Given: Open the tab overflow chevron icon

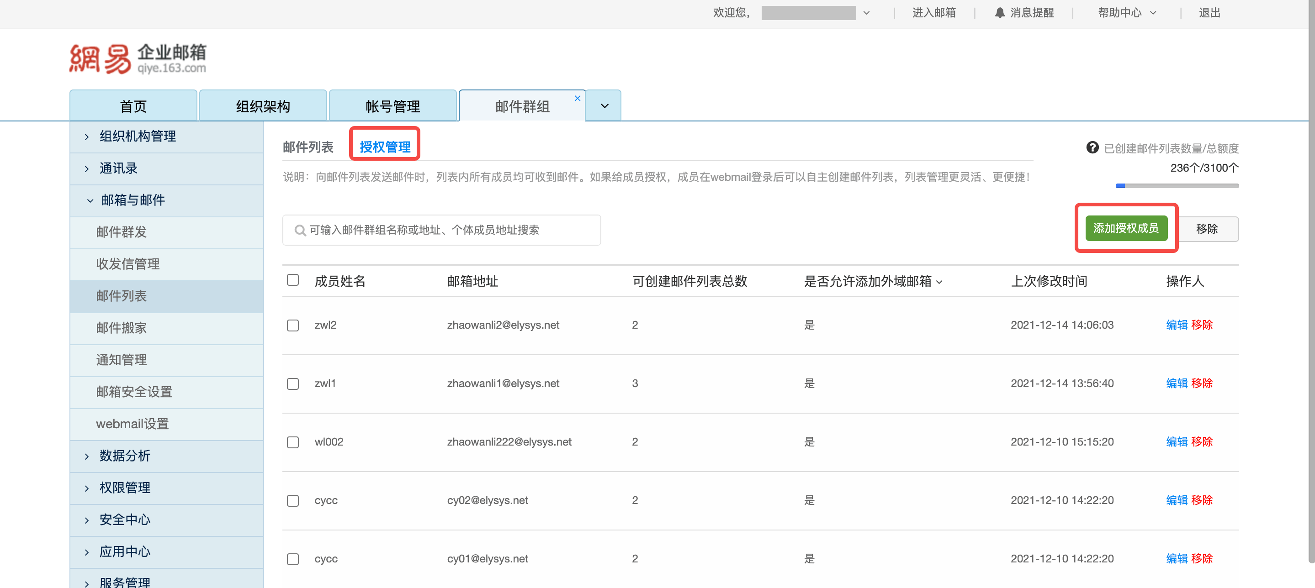Looking at the screenshot, I should pos(604,105).
